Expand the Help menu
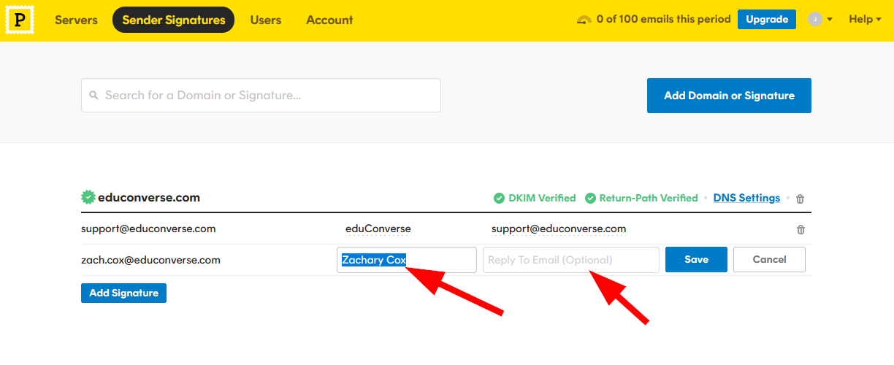 click(866, 19)
